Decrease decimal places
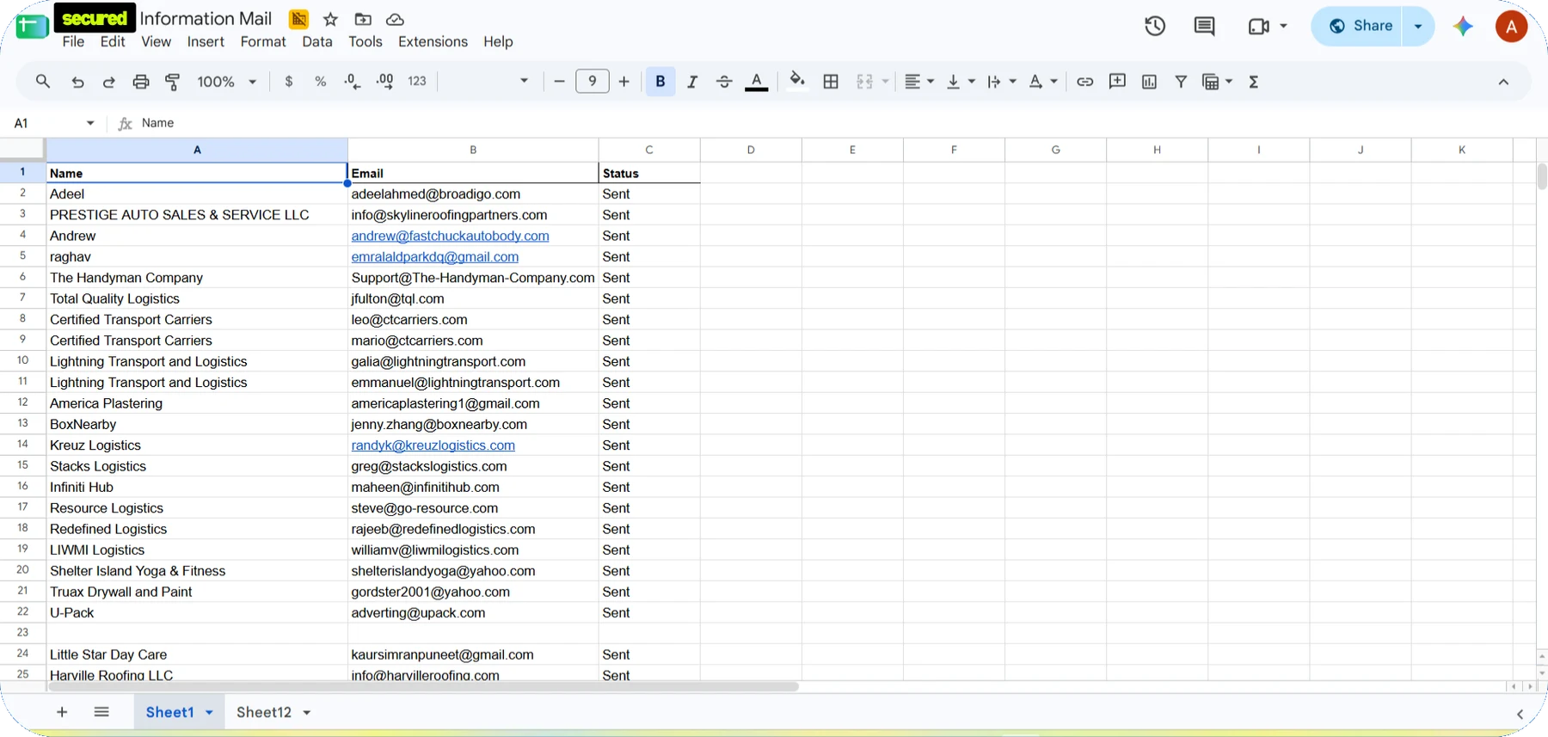This screenshot has width=1548, height=737. tap(353, 82)
